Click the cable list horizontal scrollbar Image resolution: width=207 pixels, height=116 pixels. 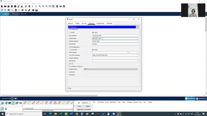pos(29,109)
